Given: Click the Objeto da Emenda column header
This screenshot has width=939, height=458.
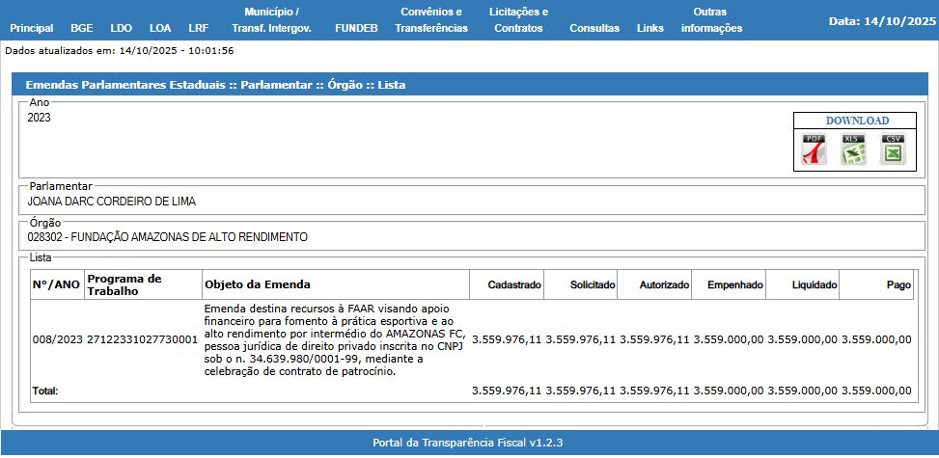Looking at the screenshot, I should coord(258,284).
